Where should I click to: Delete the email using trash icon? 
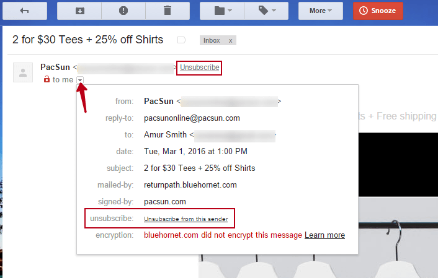click(x=168, y=11)
